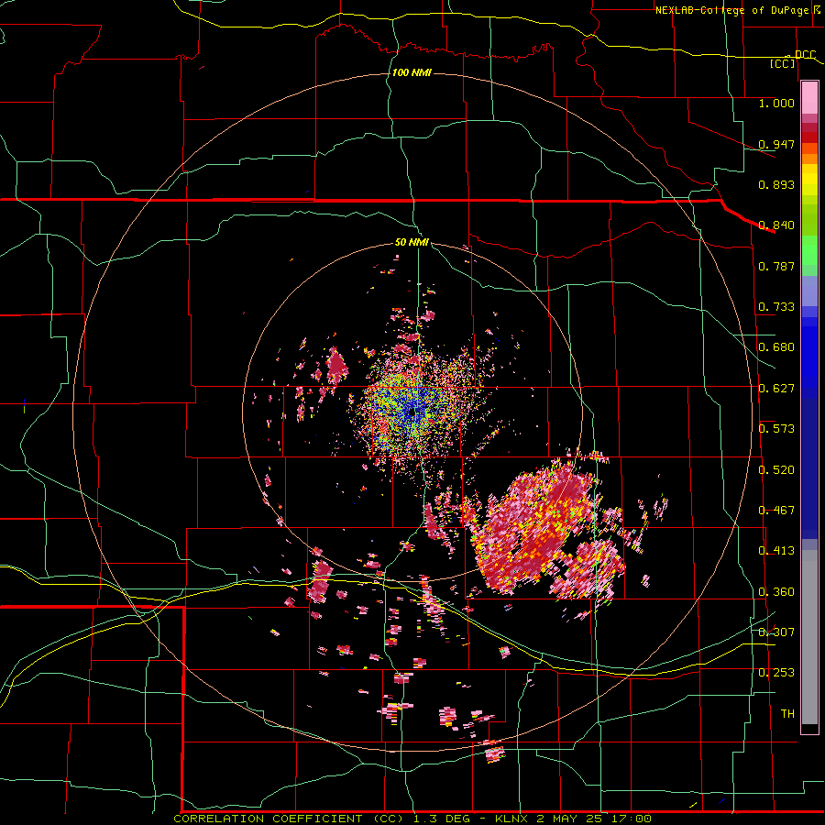
Task: Click the 0.307 scale value
Action: (776, 632)
